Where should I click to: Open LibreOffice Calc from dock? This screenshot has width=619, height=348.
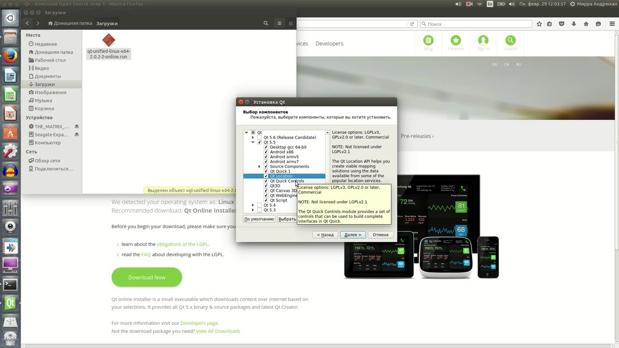click(10, 94)
